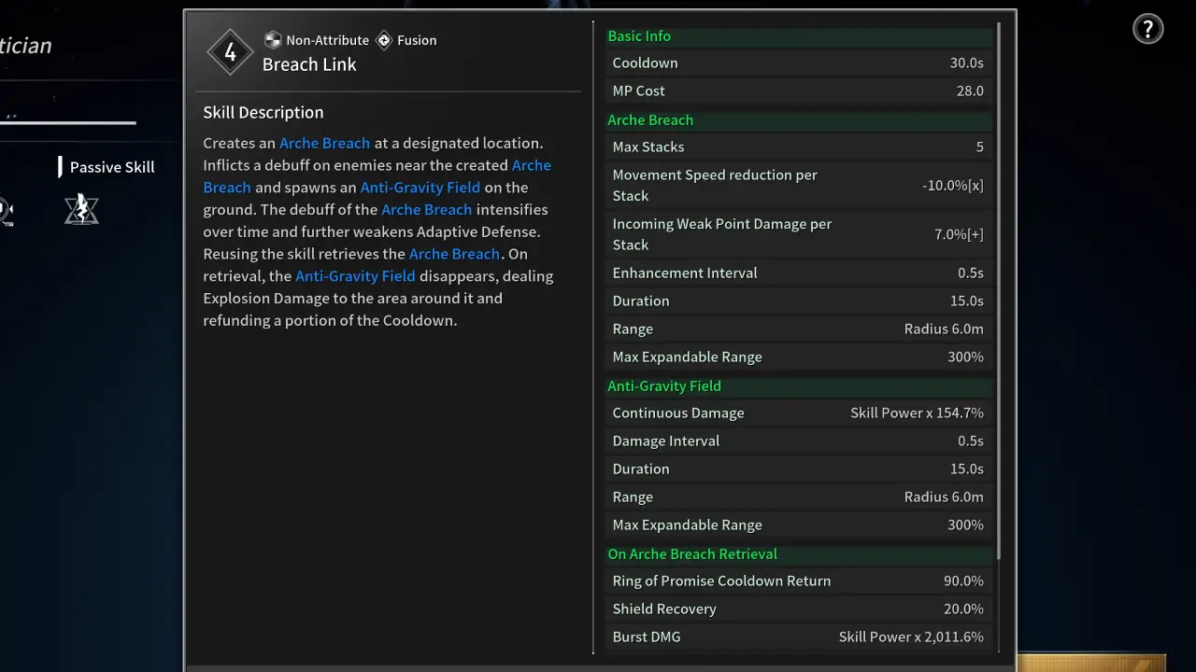
Task: Click the white progress bar on left panel
Action: (67, 121)
